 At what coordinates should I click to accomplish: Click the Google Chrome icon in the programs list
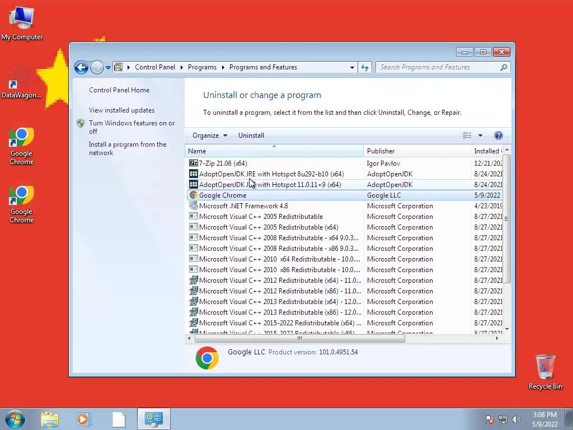coord(193,195)
